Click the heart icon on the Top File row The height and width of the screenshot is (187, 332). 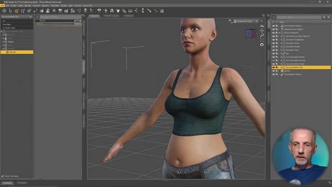pos(78,21)
